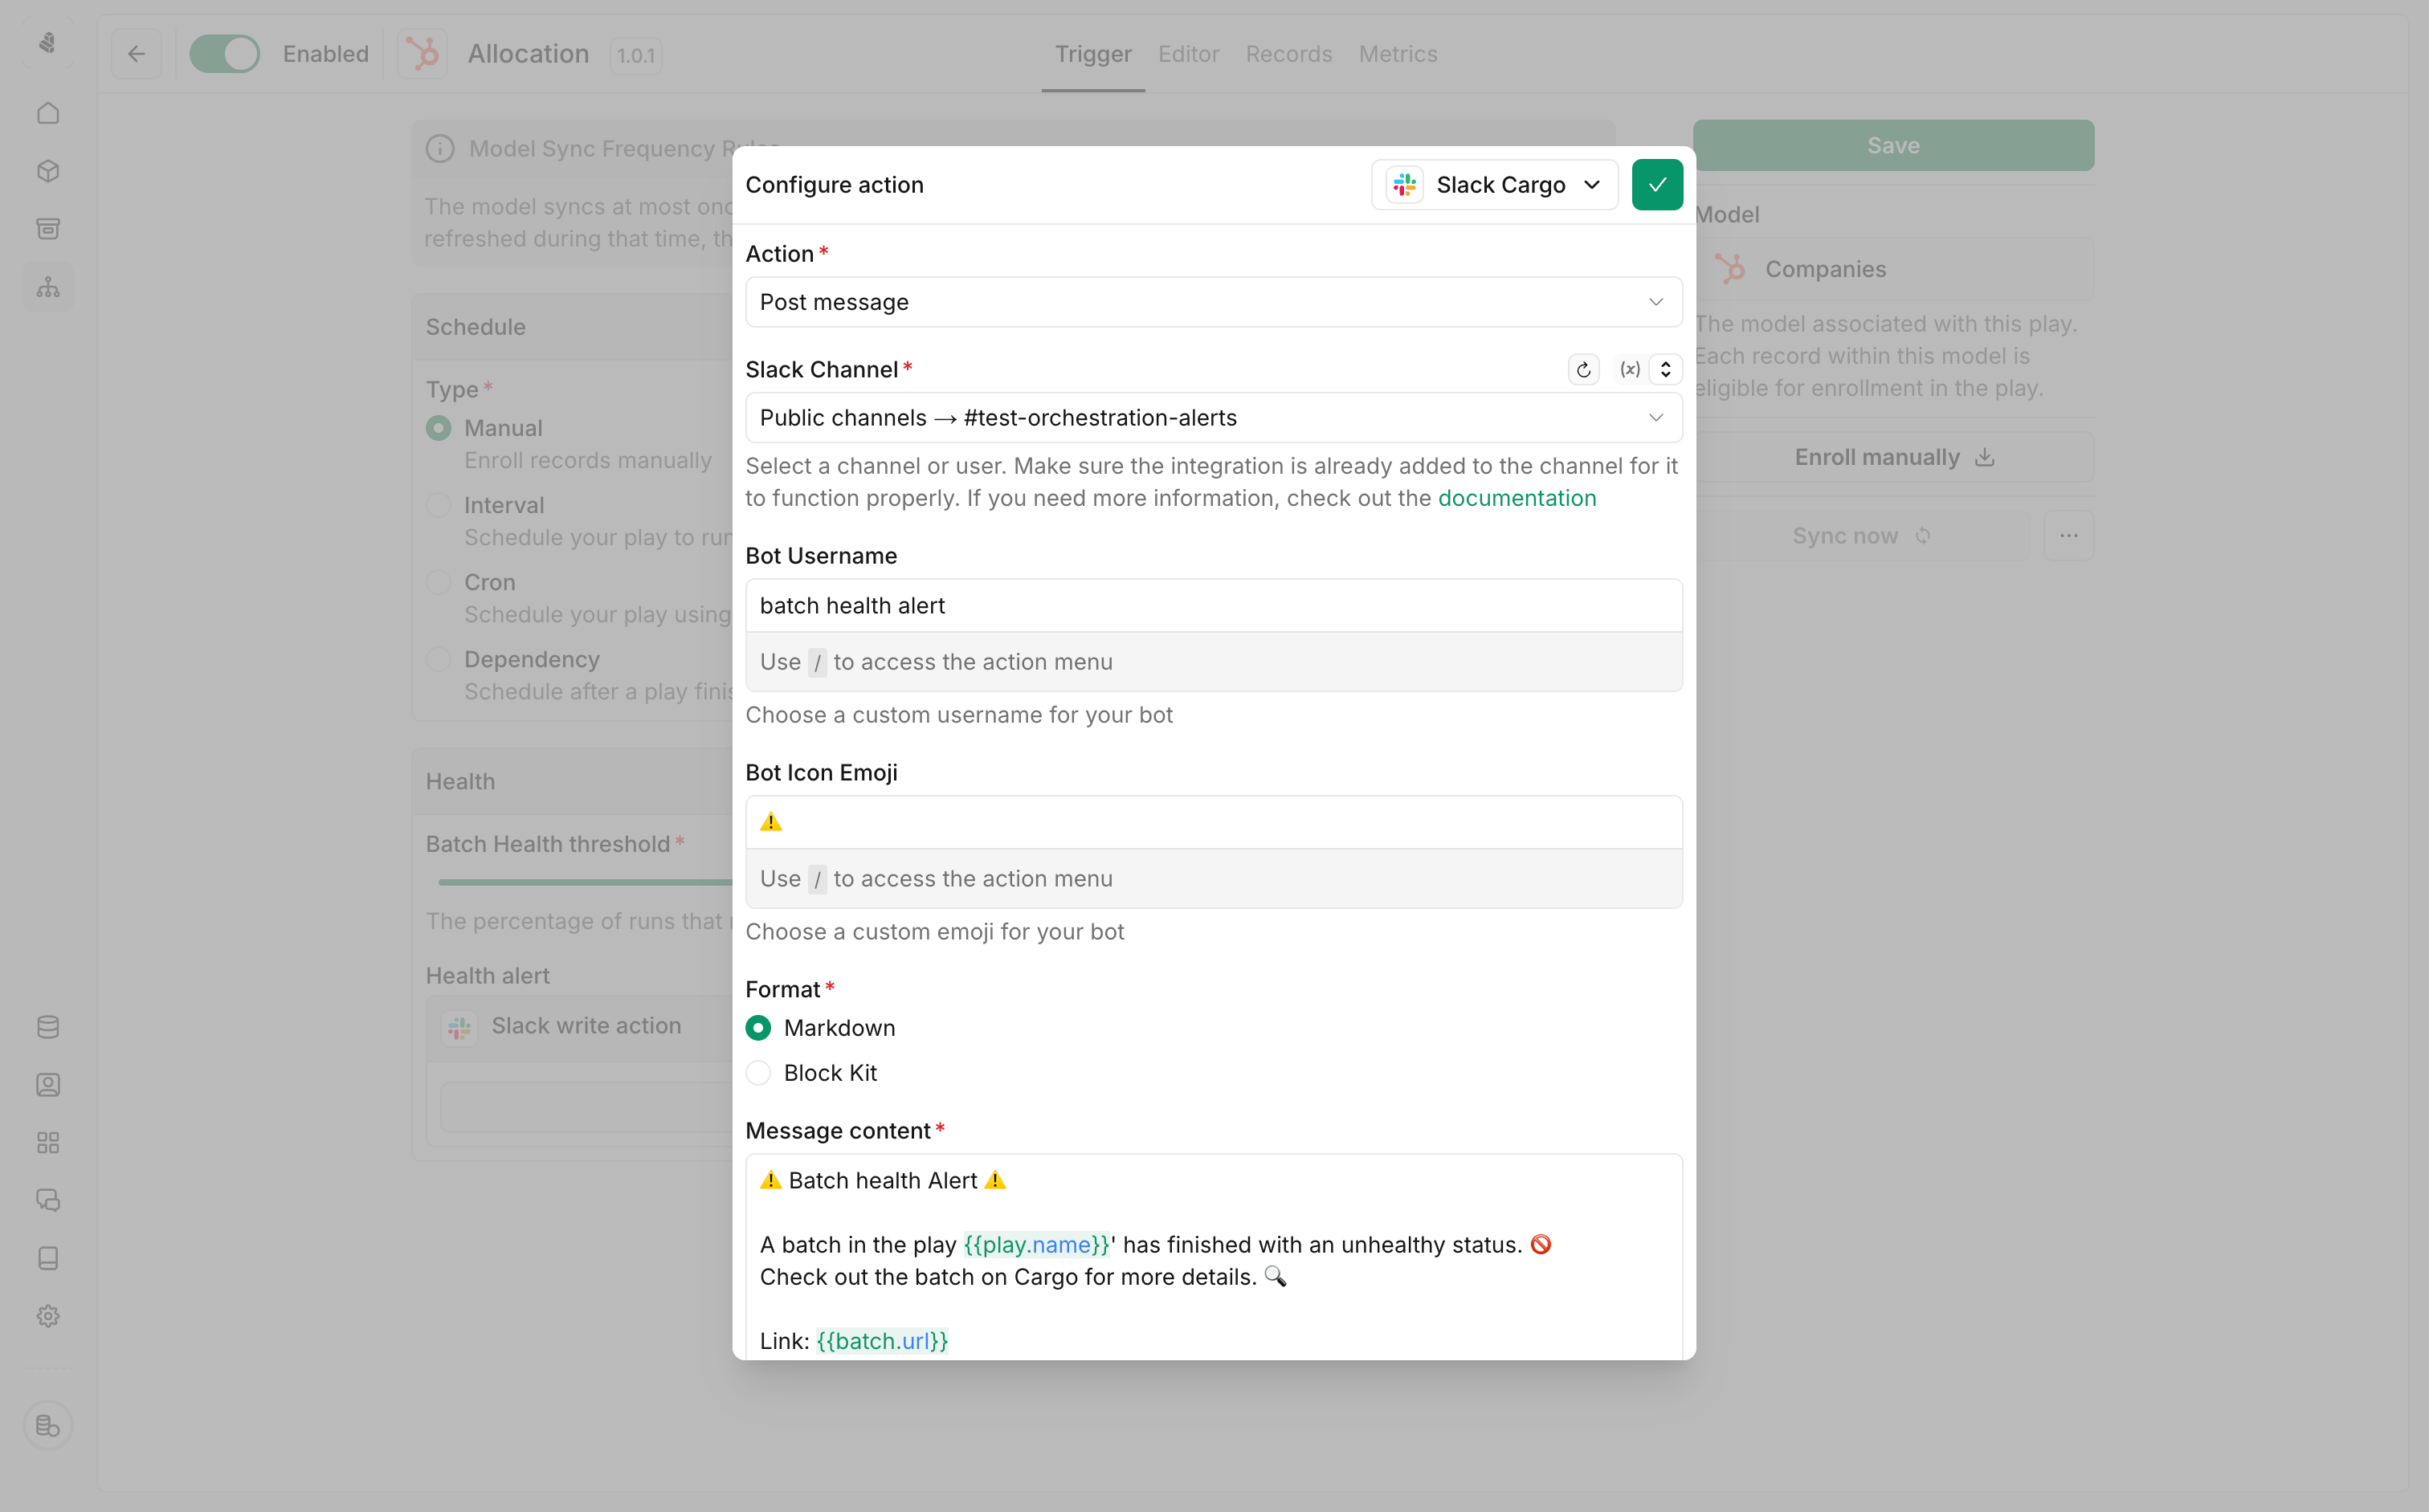The image size is (2429, 1512).
Task: Open the cube models icon in sidebar
Action: pyautogui.click(x=48, y=171)
